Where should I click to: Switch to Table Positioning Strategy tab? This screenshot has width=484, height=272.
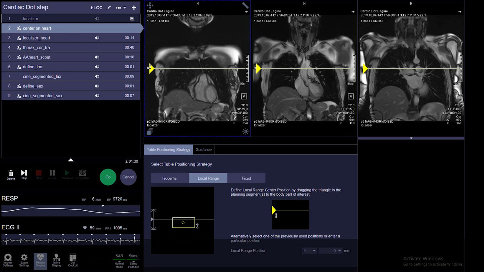tap(168, 150)
